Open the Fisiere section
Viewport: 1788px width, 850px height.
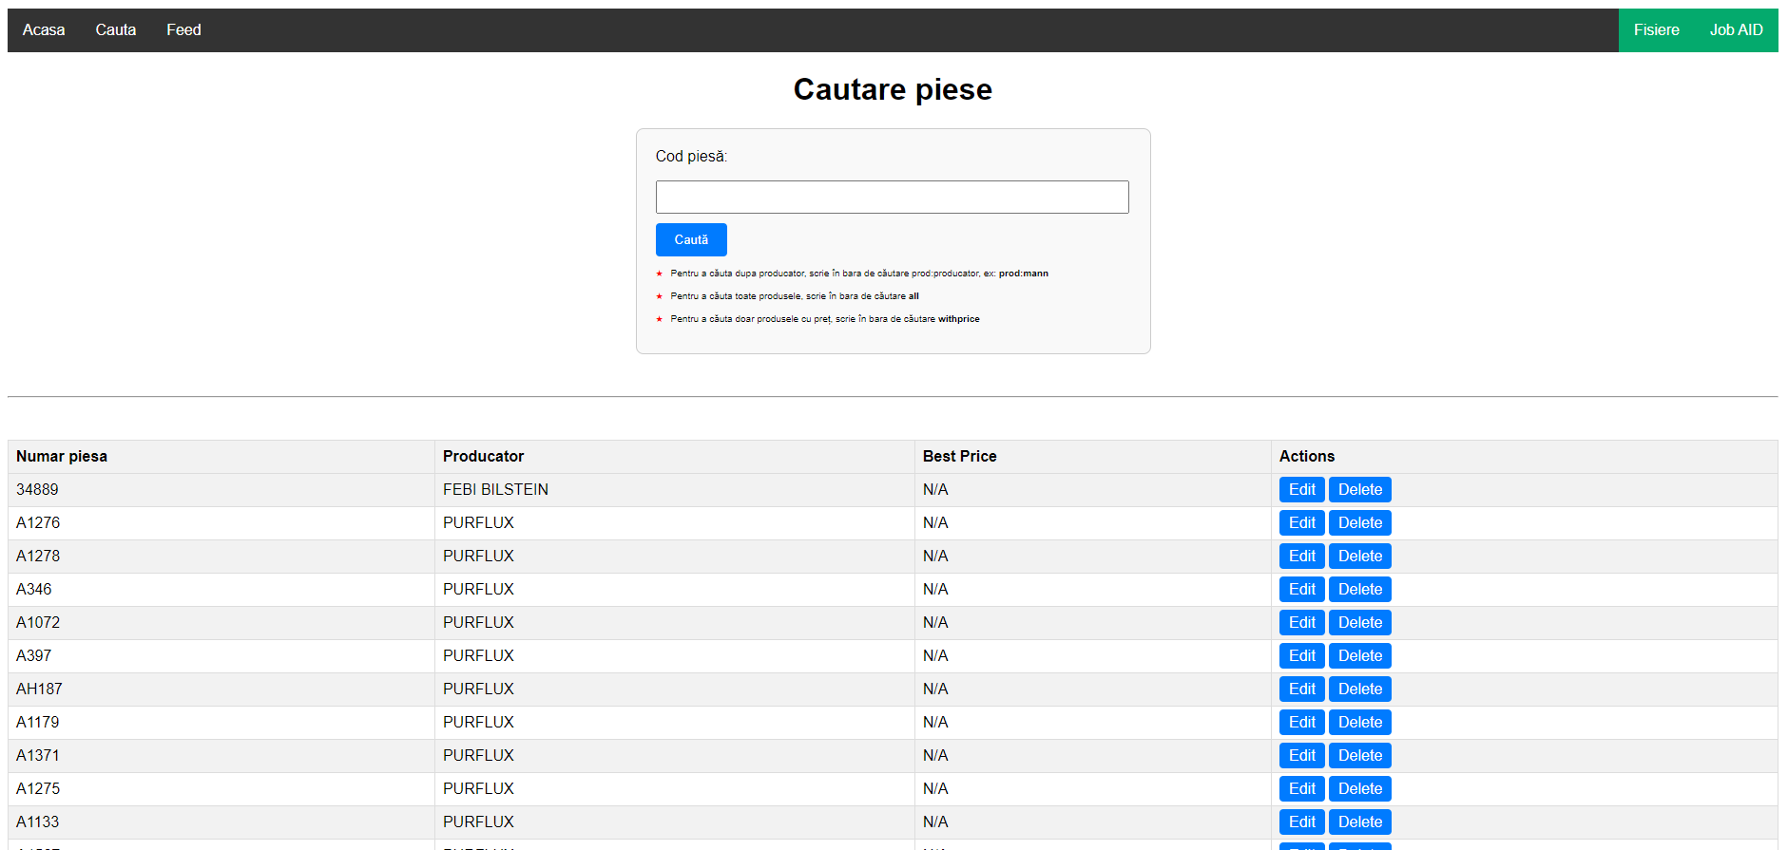1656,30
